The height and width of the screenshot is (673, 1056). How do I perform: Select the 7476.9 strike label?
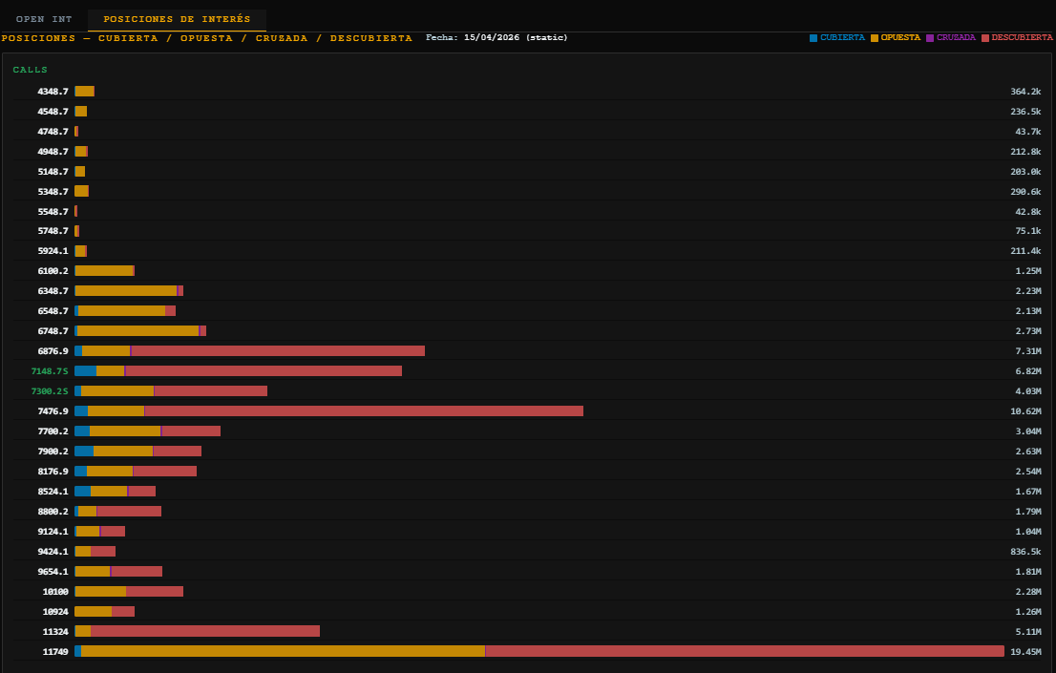(53, 410)
